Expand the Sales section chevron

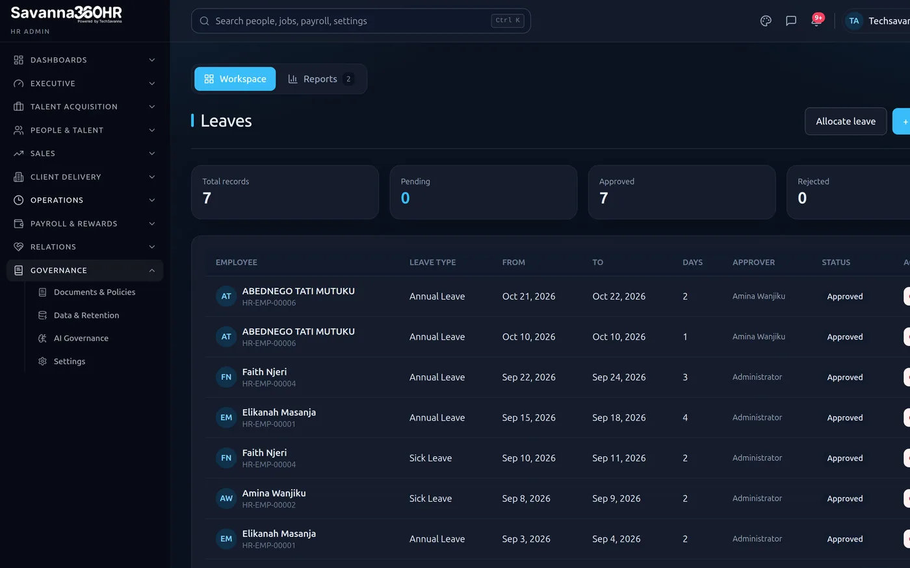click(x=152, y=153)
